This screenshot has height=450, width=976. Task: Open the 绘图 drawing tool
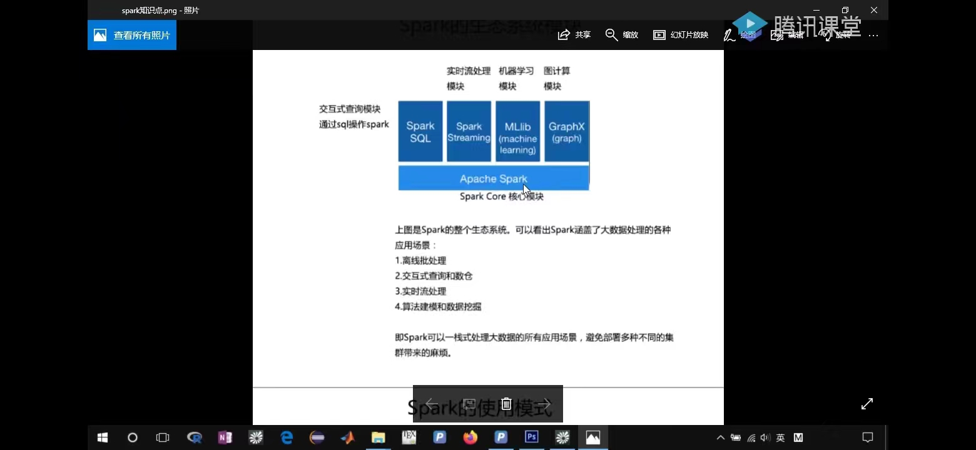point(740,35)
